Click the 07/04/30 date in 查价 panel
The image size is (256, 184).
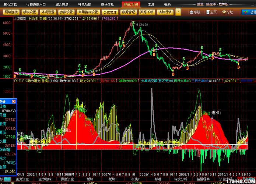(9, 111)
